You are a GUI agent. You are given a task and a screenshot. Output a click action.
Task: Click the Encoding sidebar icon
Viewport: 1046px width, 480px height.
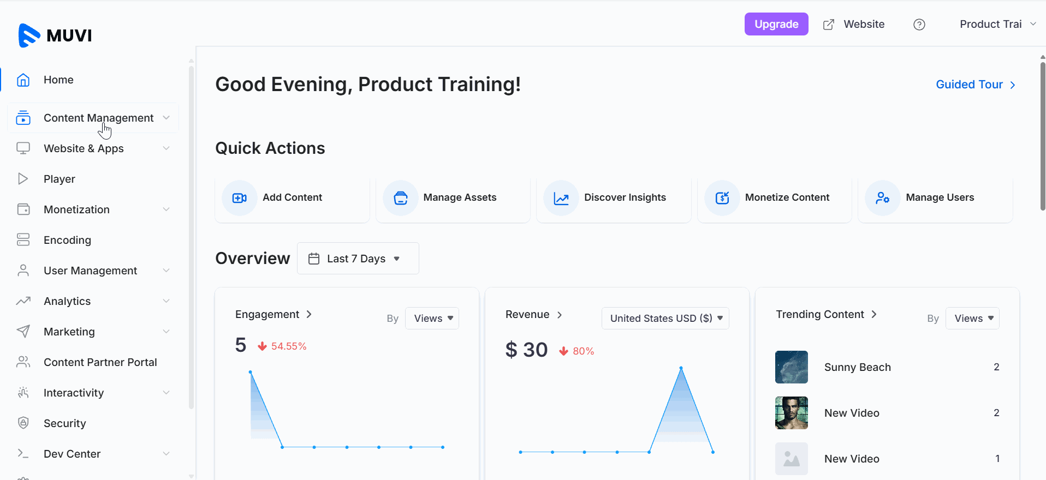[23, 240]
